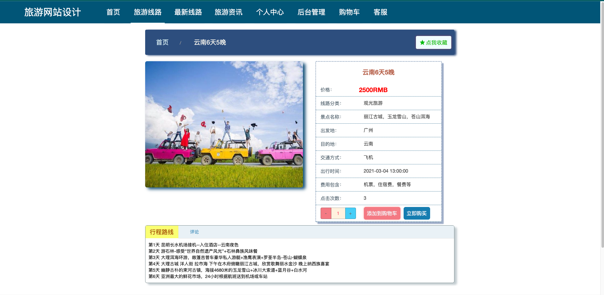Click the click count value 3
The image size is (604, 295).
point(365,198)
